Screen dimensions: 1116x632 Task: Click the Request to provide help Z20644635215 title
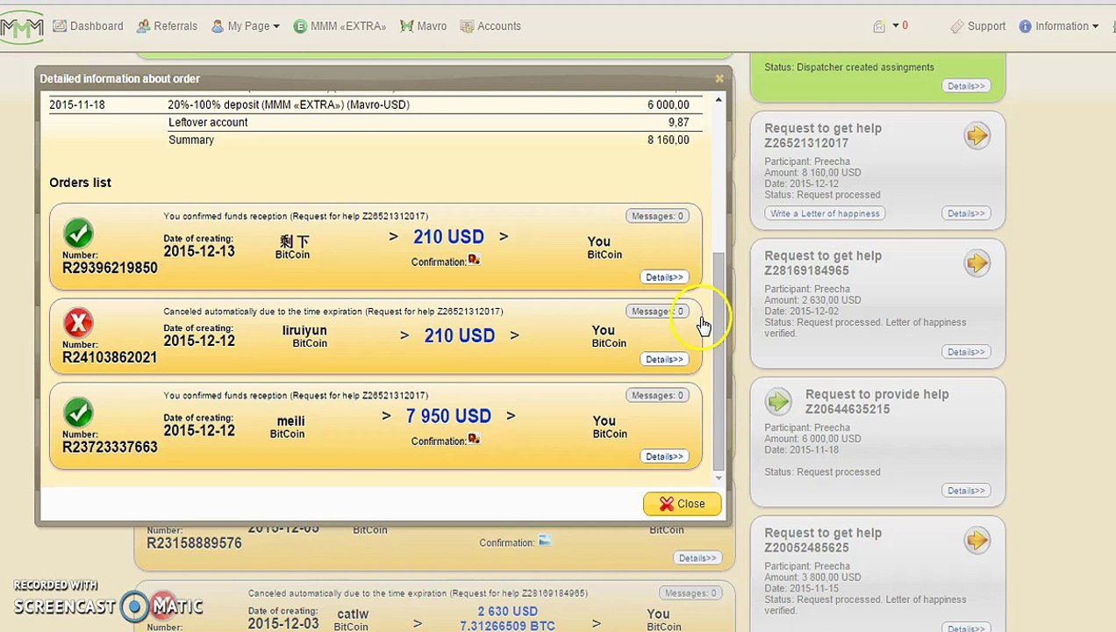click(x=876, y=401)
